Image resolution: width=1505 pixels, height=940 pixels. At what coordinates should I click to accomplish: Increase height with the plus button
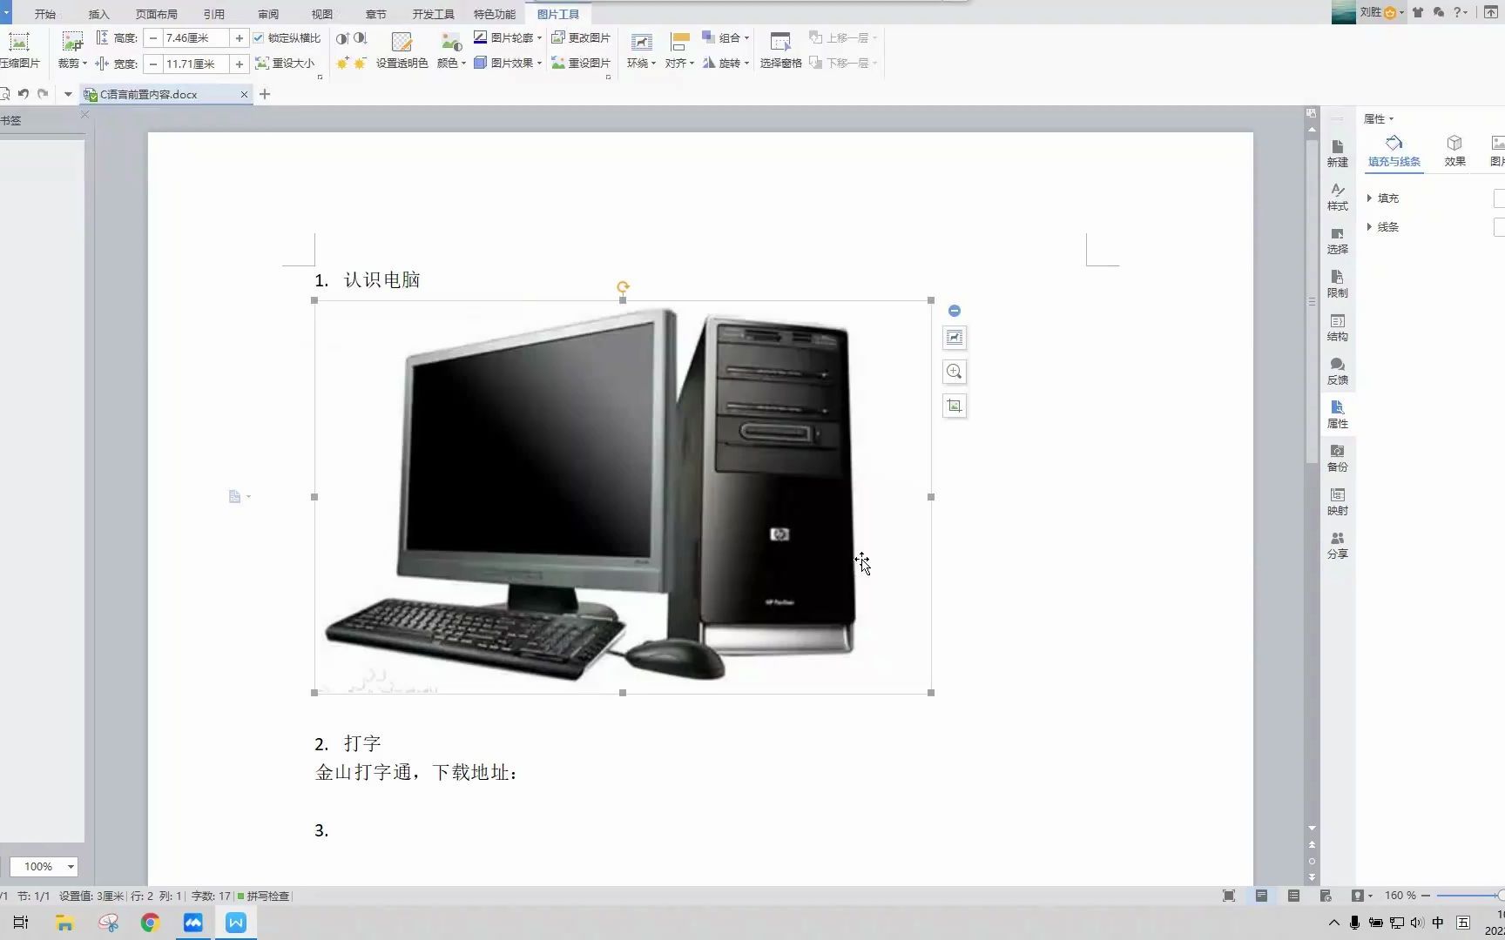240,37
